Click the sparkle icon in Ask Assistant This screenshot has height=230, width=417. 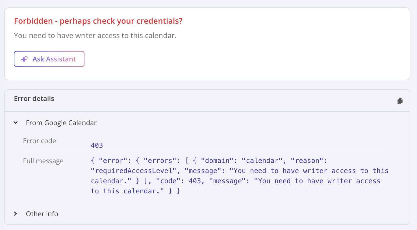pyautogui.click(x=25, y=59)
